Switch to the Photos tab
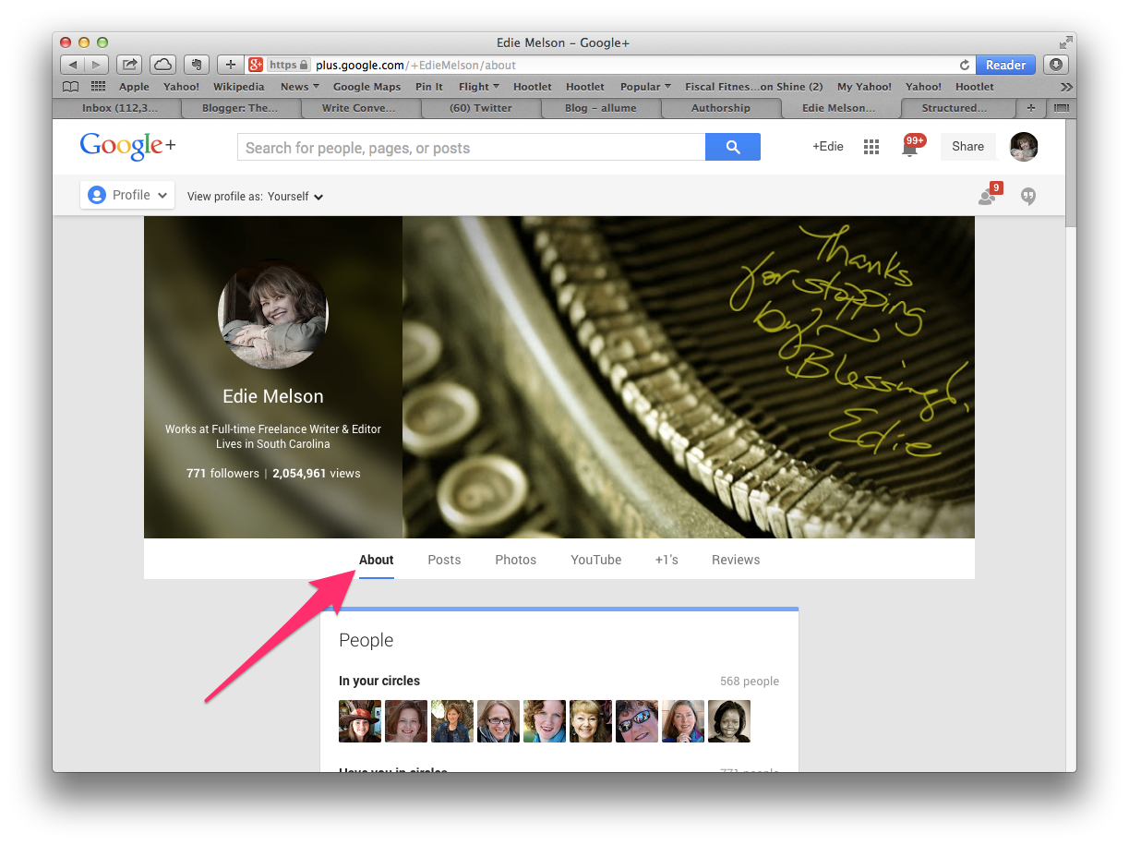This screenshot has width=1129, height=845. [x=515, y=560]
